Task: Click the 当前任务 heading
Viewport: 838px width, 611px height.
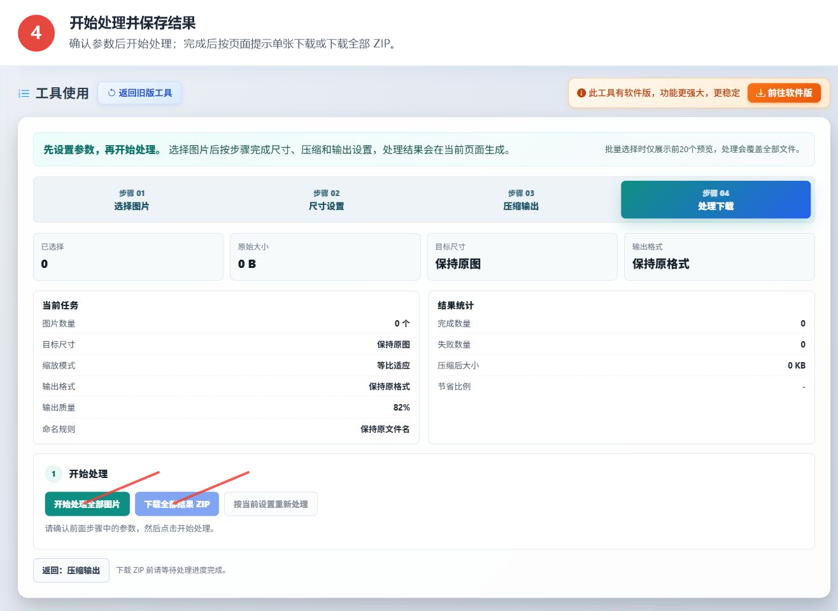Action: pos(60,305)
